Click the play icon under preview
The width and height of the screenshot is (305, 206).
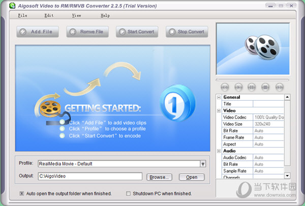tap(238, 87)
